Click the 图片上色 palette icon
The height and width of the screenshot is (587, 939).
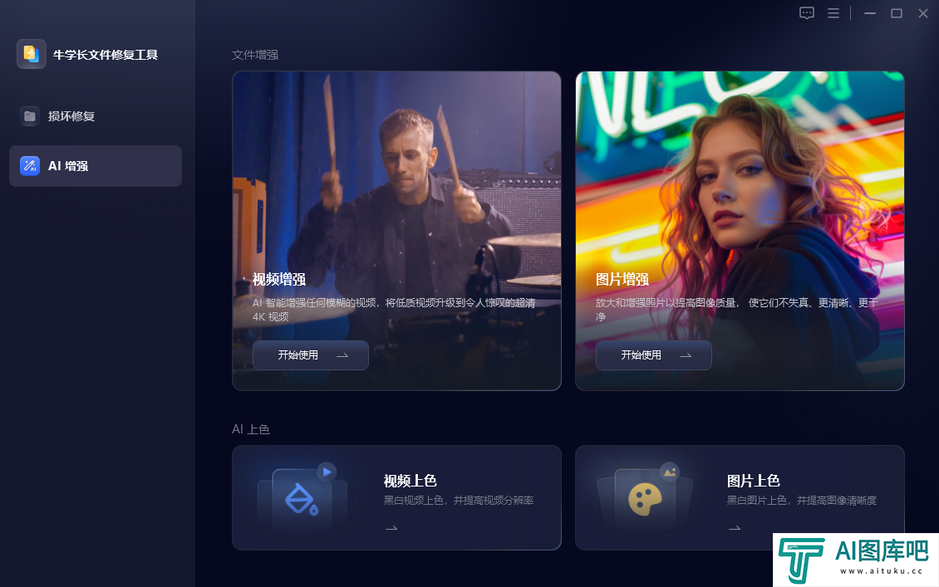click(x=645, y=499)
